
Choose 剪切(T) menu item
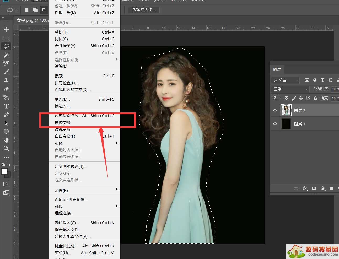tap(84, 32)
